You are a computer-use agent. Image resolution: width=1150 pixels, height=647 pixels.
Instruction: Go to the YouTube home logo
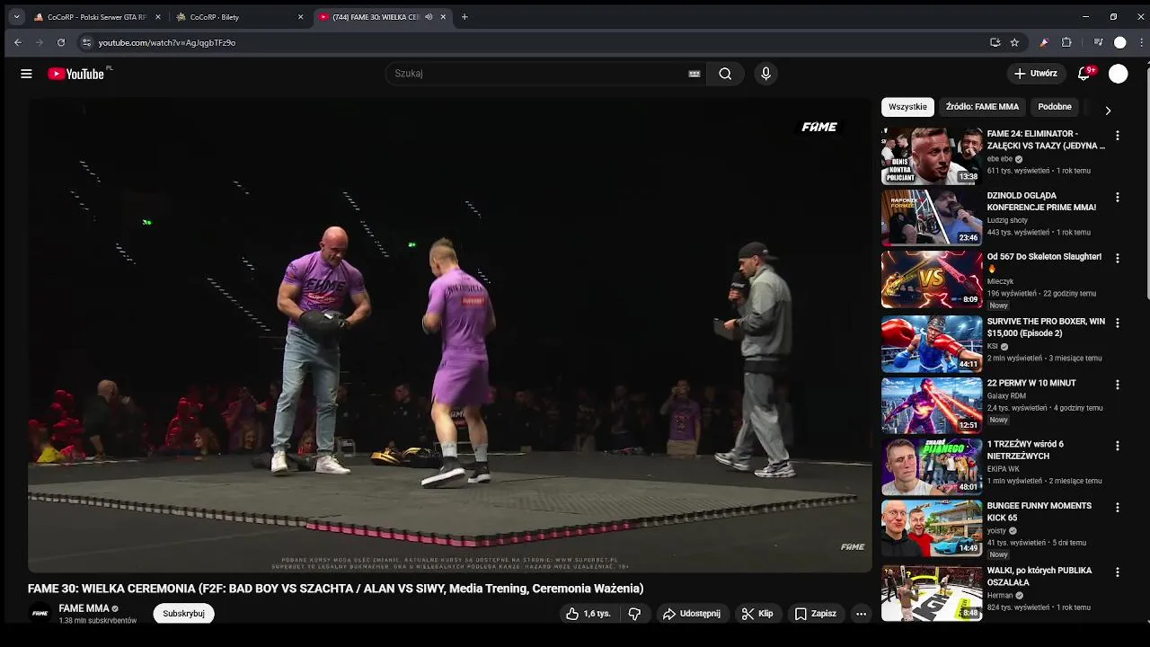(76, 74)
